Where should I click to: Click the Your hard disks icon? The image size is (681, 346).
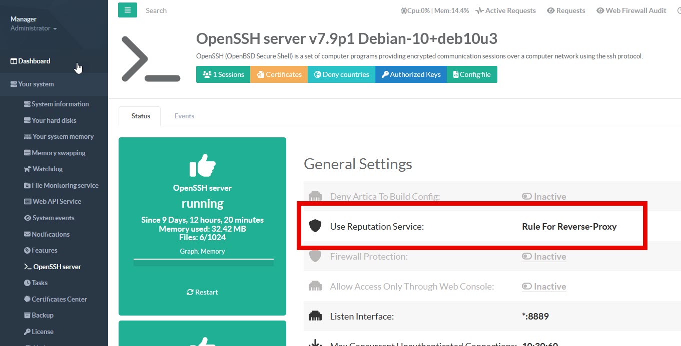pyautogui.click(x=28, y=120)
